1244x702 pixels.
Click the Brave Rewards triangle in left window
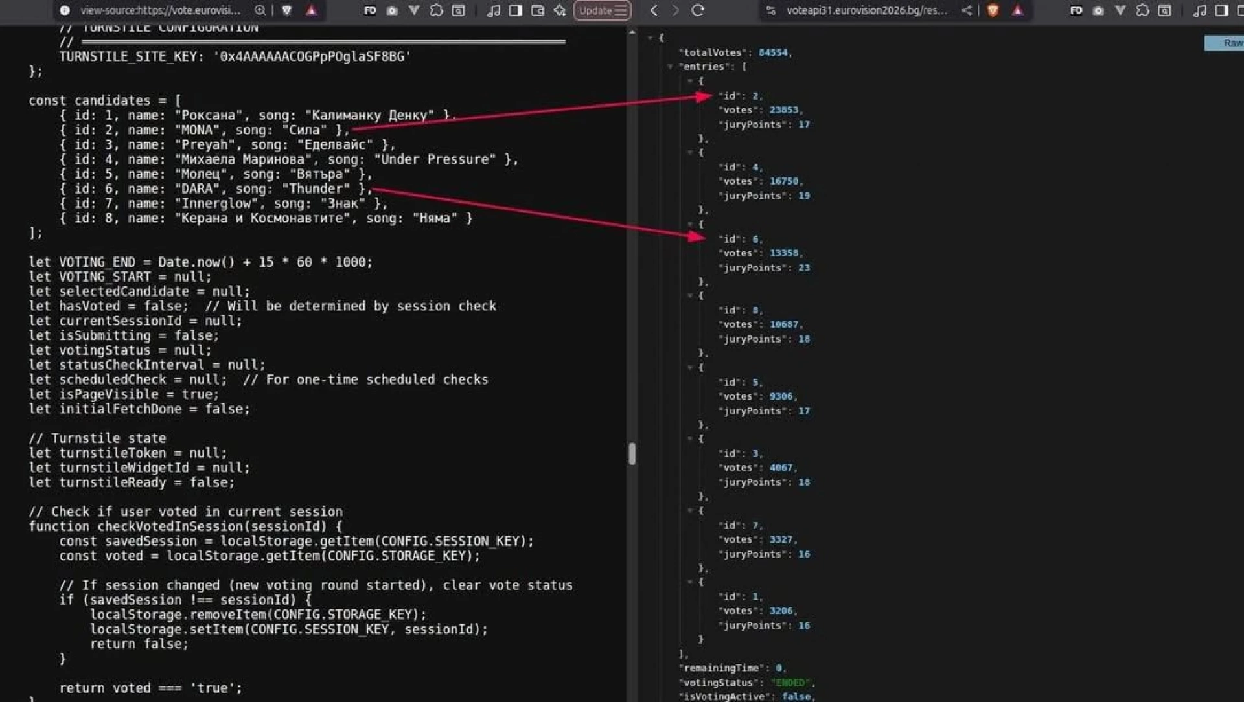tap(312, 10)
